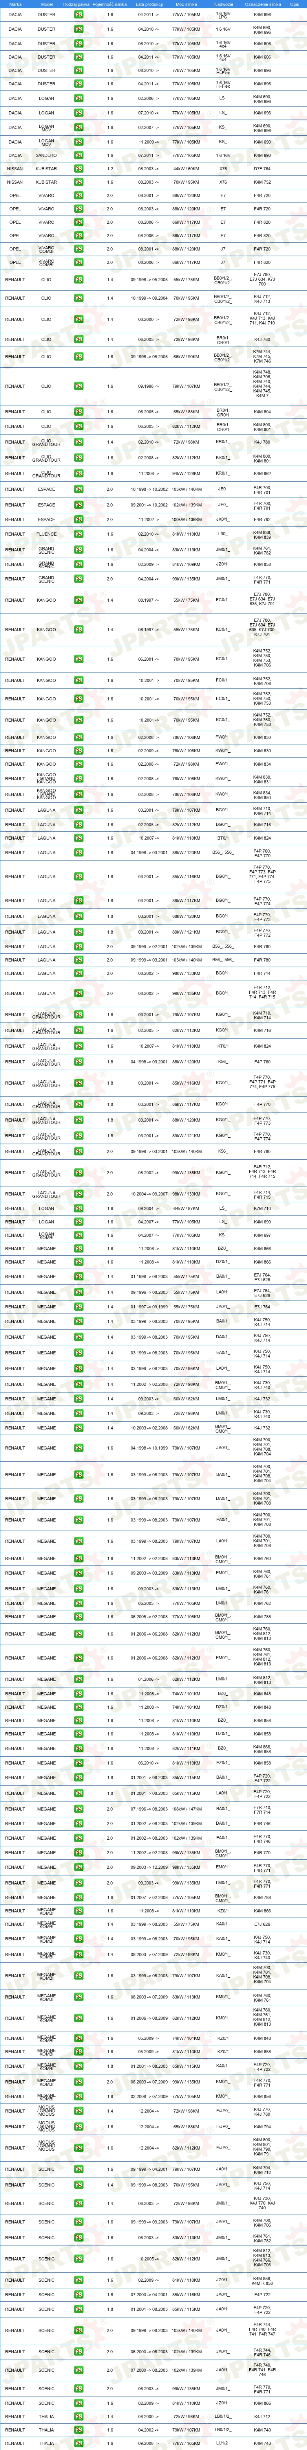Screen dimensions: 307x2450
Task: Click the Opis column header
Action: pyautogui.click(x=296, y=5)
